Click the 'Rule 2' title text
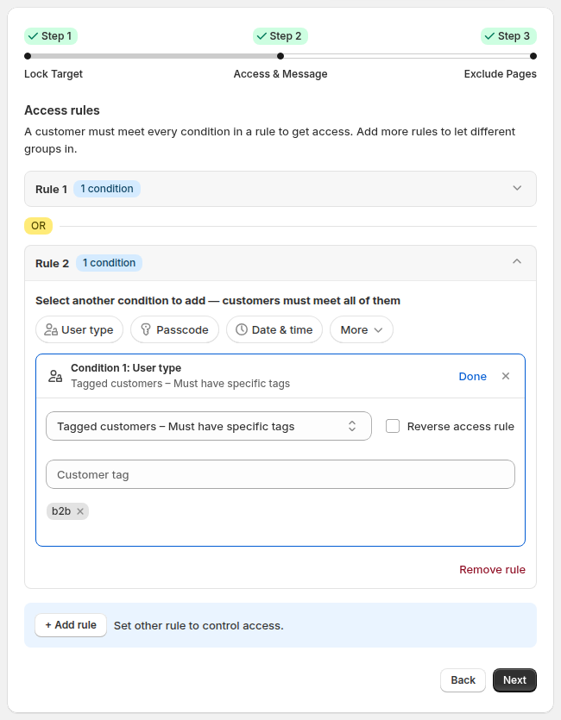 [x=52, y=263]
